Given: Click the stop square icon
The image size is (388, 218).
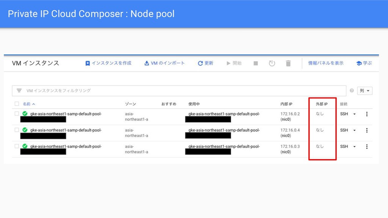Looking at the screenshot, I should pos(256,63).
